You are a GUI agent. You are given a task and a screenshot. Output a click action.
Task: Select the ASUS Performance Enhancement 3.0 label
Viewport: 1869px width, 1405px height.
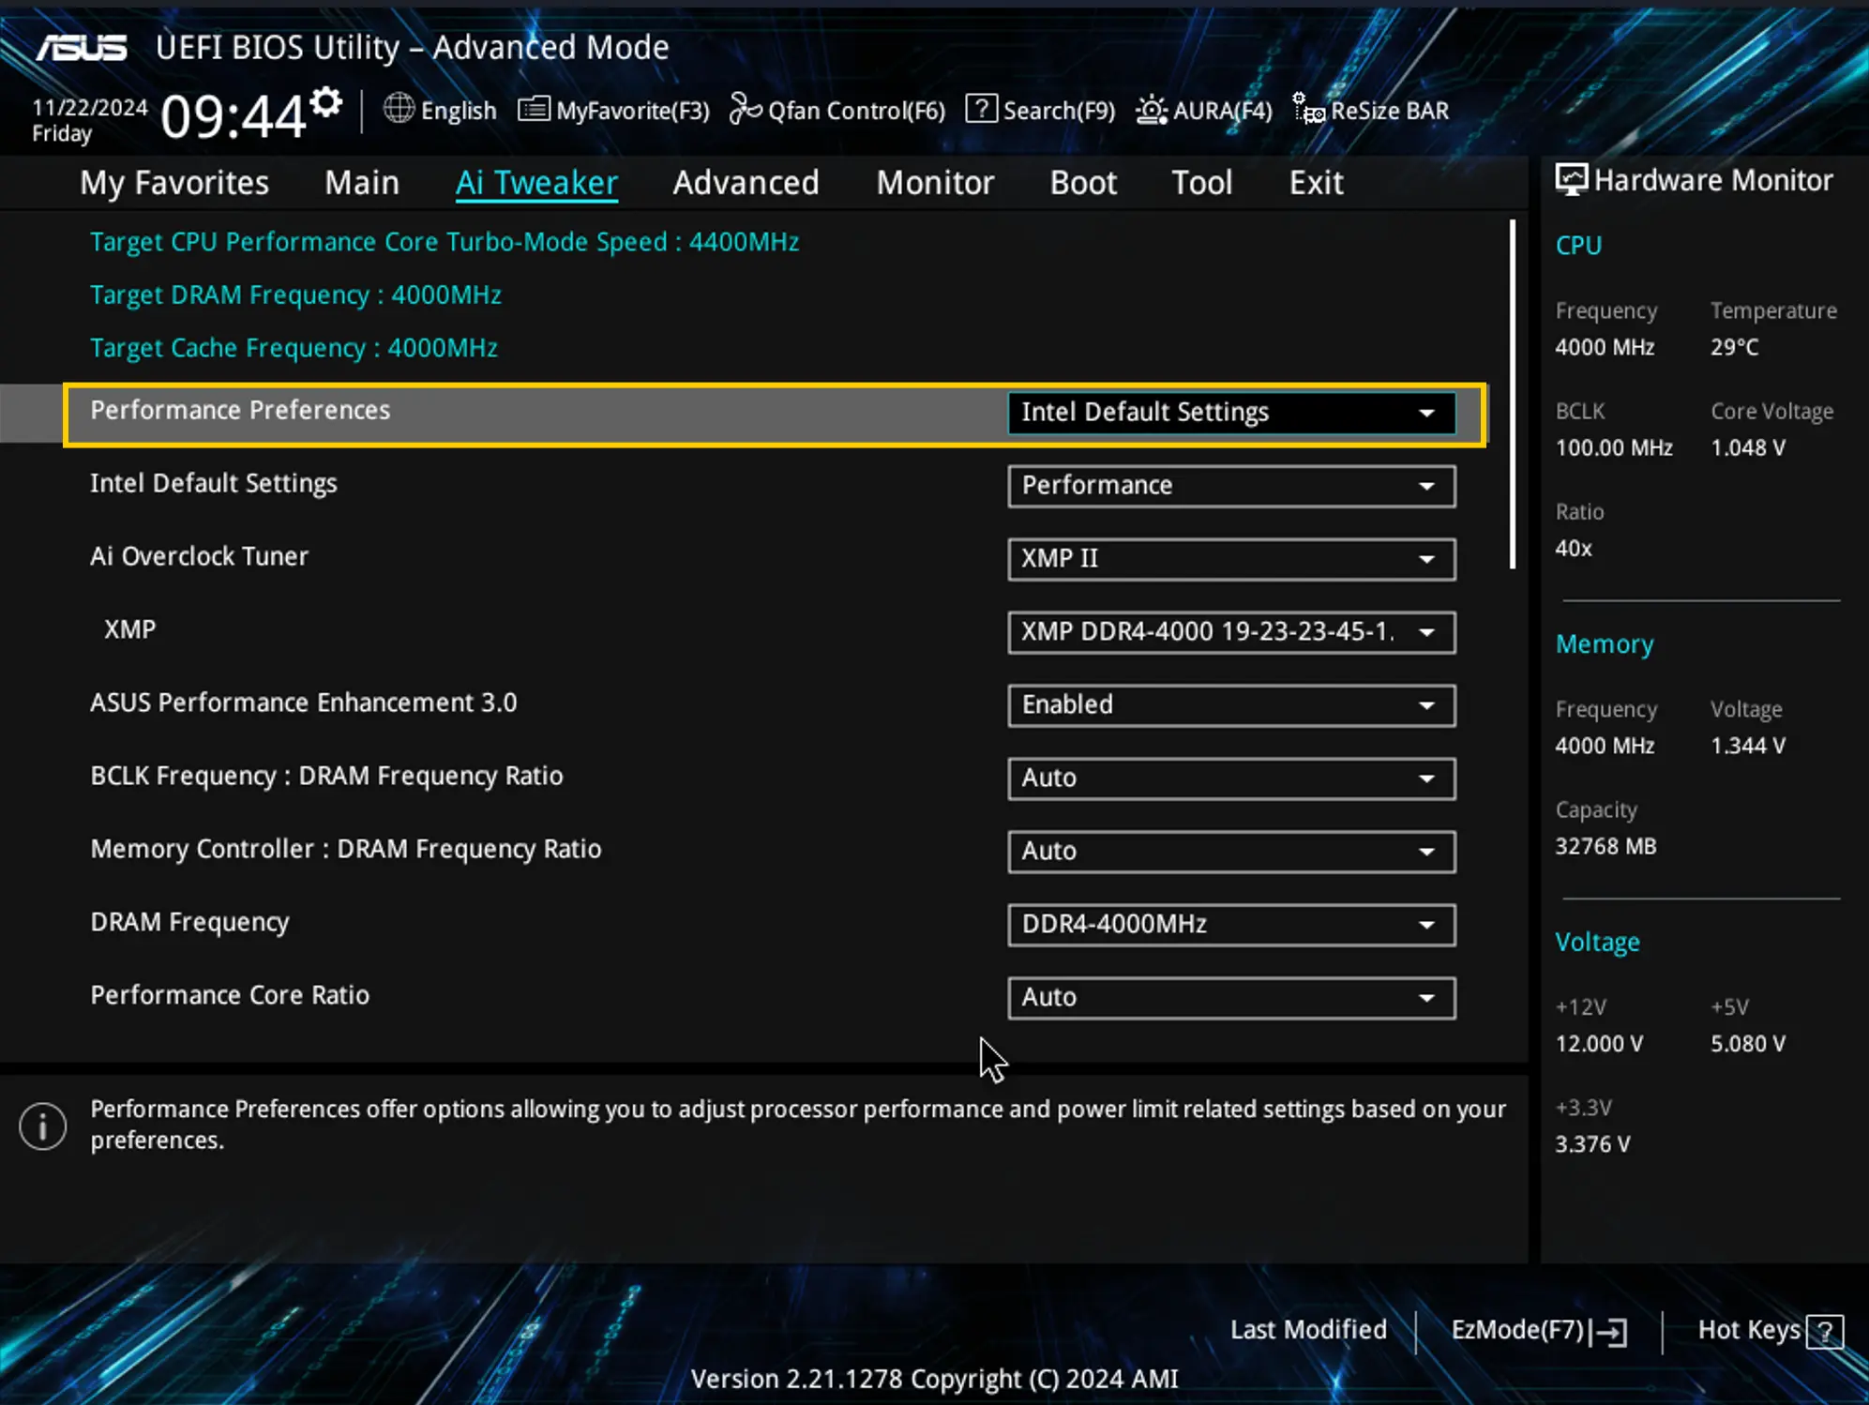point(304,702)
